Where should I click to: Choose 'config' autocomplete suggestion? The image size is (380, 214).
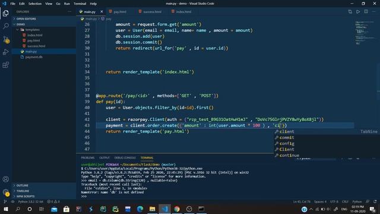click(x=326, y=143)
